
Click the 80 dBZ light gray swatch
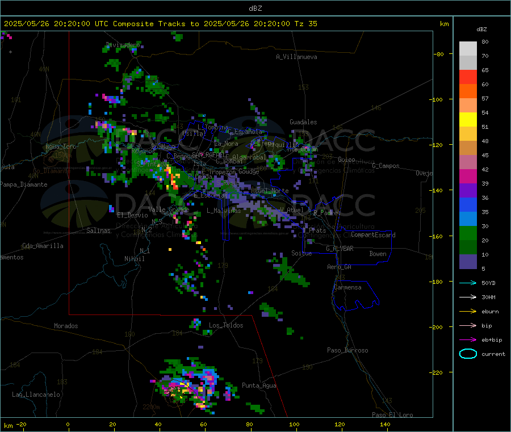[x=468, y=49]
